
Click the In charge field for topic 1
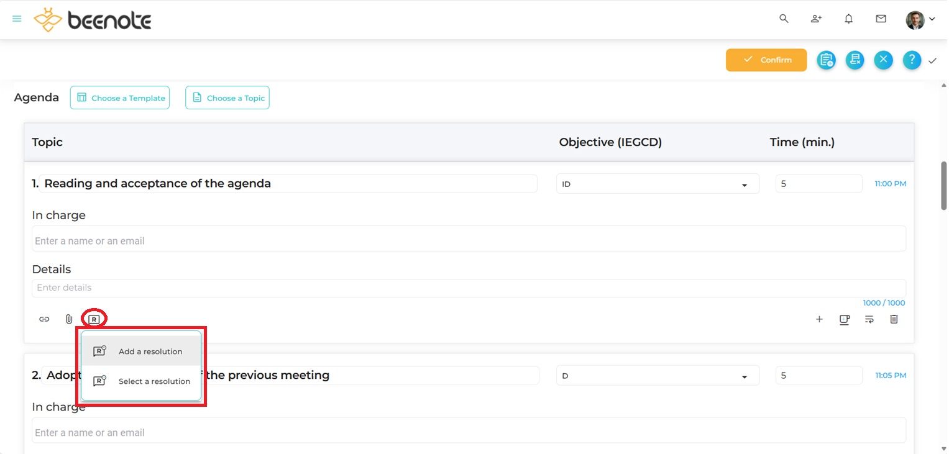(x=469, y=241)
